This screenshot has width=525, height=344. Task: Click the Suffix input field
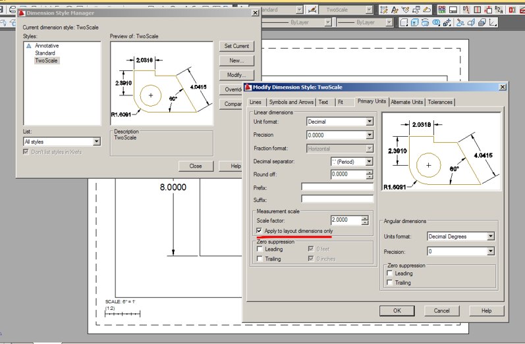pos(337,199)
